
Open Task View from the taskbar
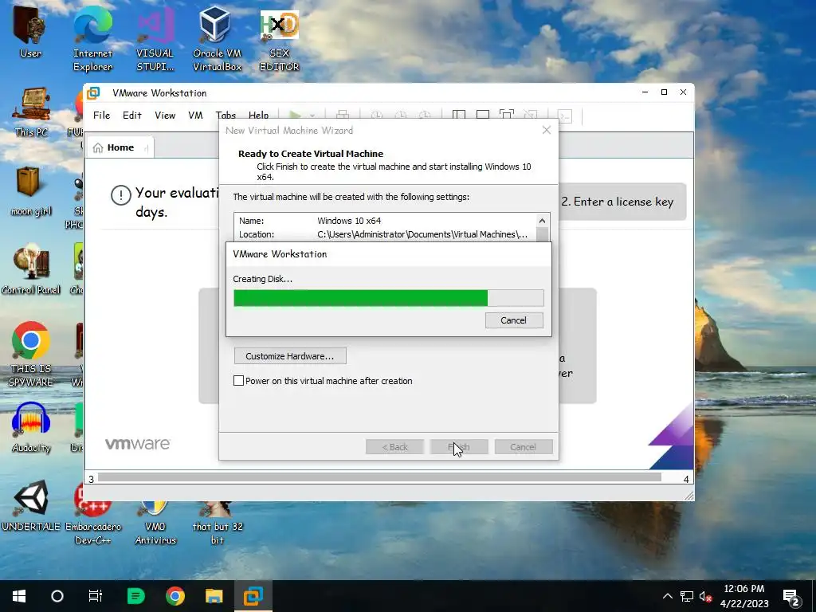click(x=96, y=596)
